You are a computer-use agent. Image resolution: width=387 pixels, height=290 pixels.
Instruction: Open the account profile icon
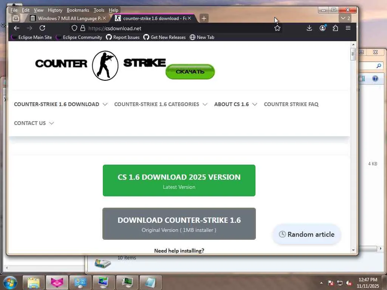(323, 28)
